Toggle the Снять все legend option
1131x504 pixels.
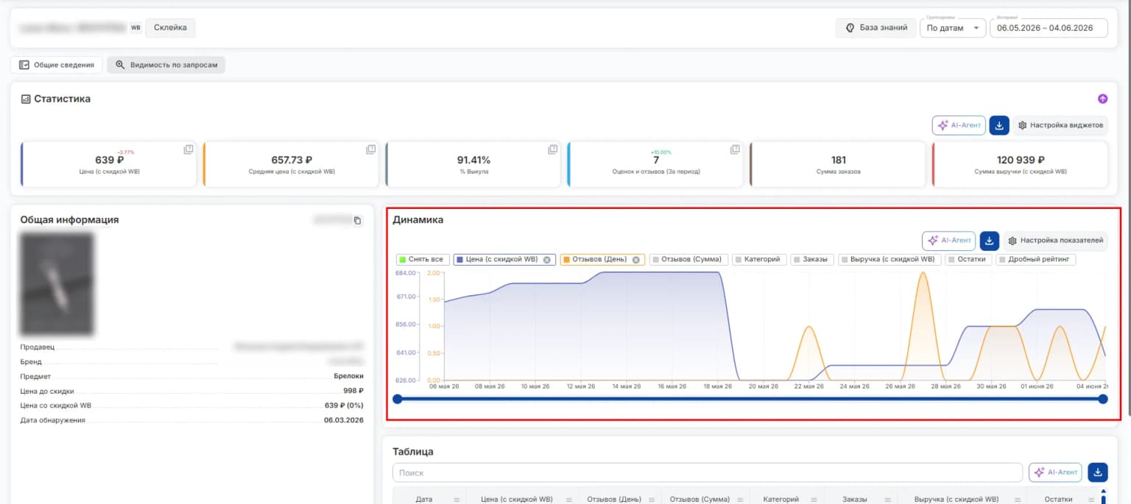point(421,260)
